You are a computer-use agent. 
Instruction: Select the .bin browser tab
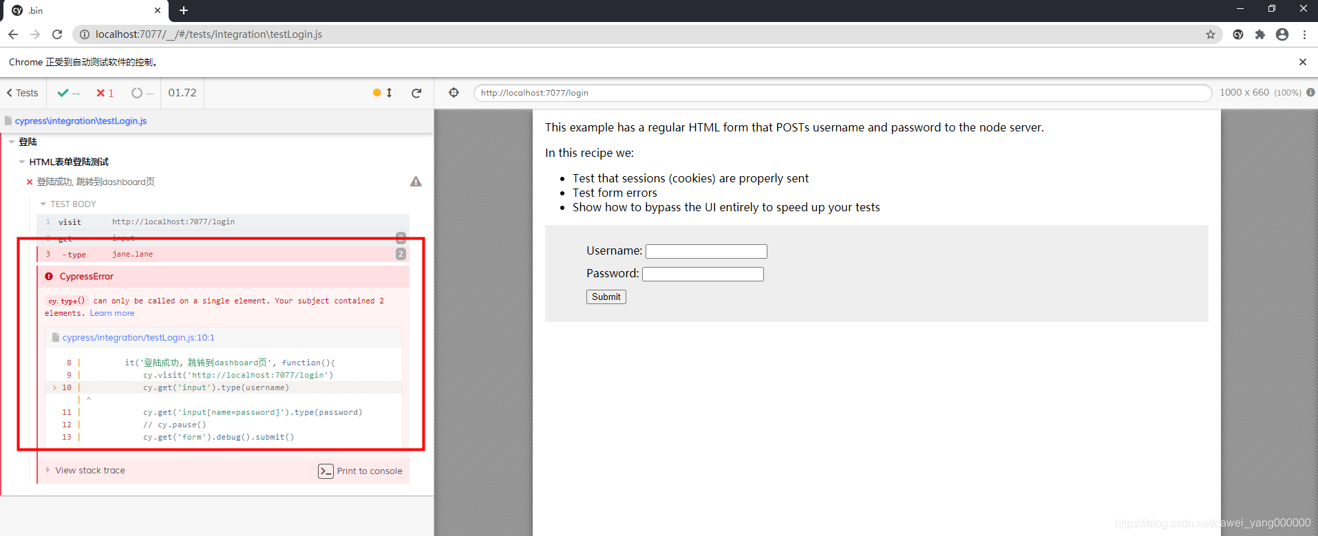click(x=86, y=10)
